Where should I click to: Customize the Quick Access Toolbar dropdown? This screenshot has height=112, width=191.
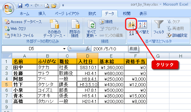pyautogui.click(x=63, y=5)
